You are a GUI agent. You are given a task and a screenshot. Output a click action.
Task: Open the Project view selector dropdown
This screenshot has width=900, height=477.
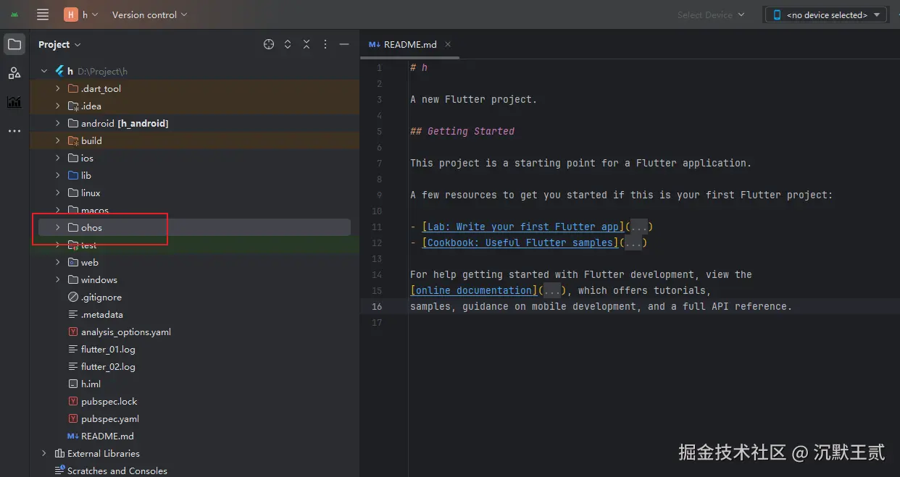[59, 44]
